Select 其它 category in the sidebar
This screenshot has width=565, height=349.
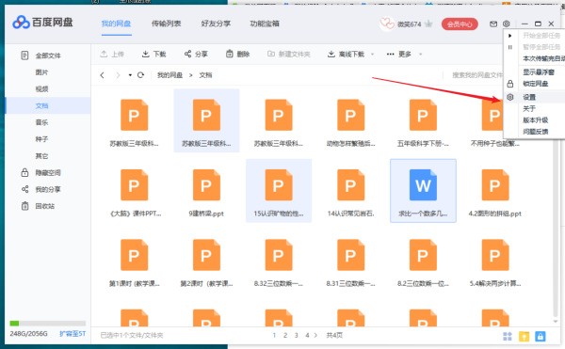41,156
